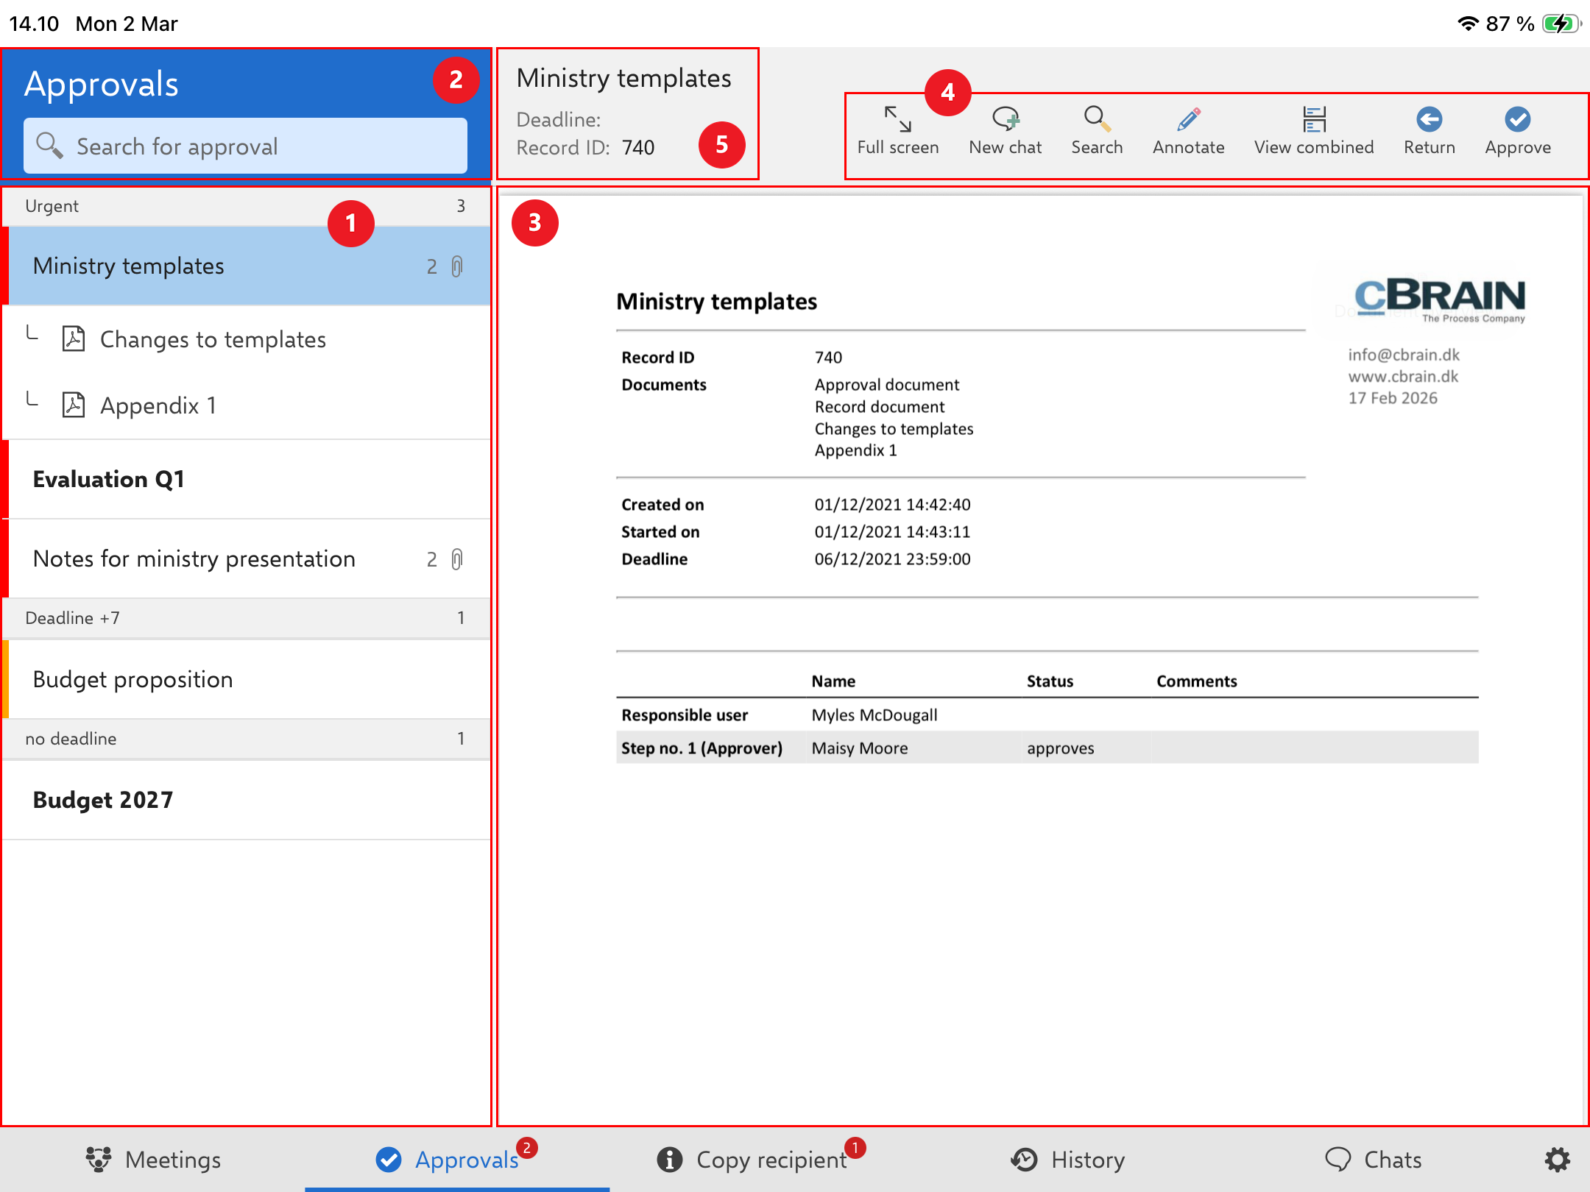Screen dimensions: 1590x1192
Task: Tap the Maisy Moore approver row
Action: click(1047, 748)
